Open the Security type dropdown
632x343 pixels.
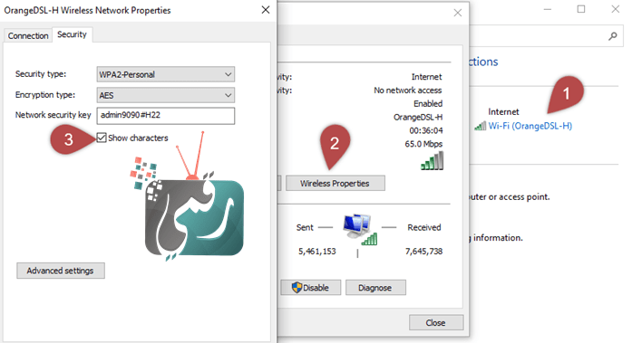point(166,74)
